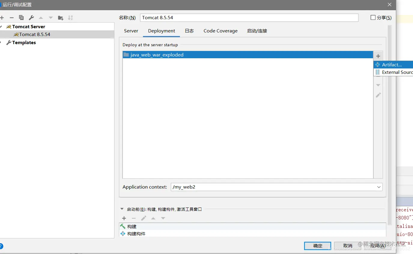Move before-launch task up
This screenshot has width=413, height=254.
pyautogui.click(x=153, y=218)
